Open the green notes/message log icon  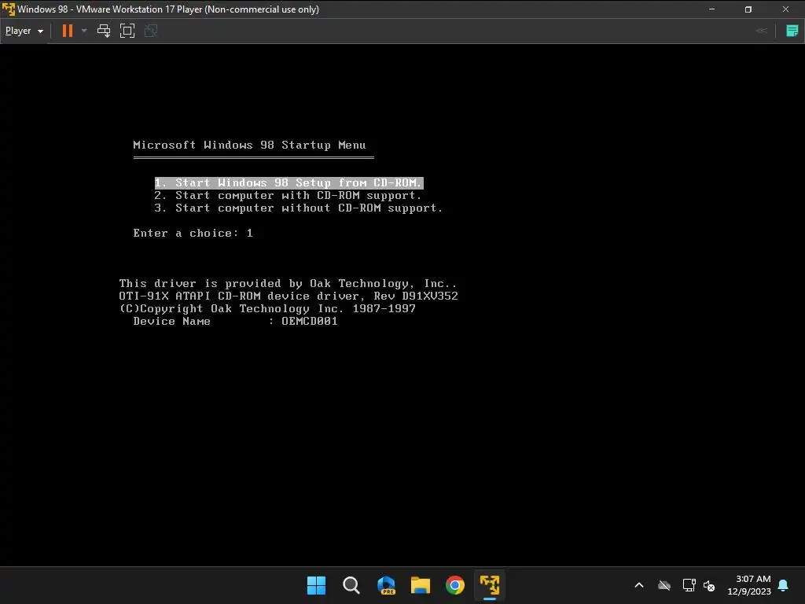click(792, 31)
